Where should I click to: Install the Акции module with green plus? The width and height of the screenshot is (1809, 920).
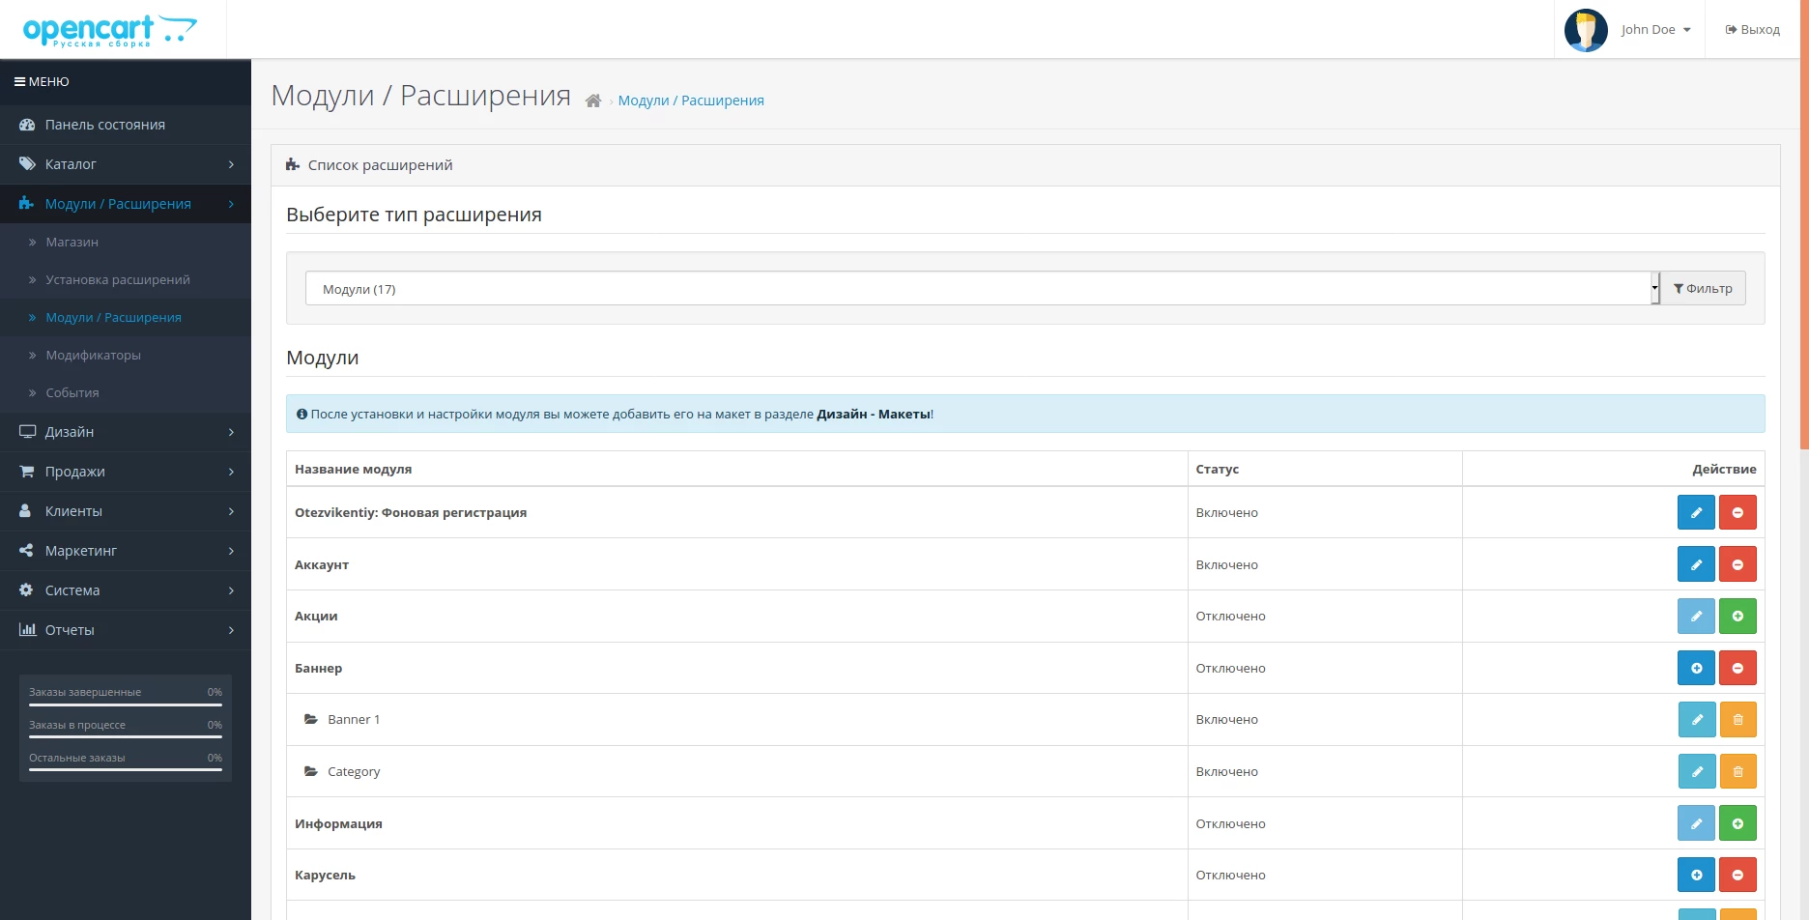click(x=1737, y=616)
